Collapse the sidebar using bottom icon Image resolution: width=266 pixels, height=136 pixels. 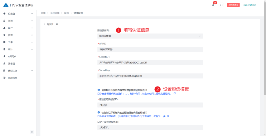coord(31,132)
